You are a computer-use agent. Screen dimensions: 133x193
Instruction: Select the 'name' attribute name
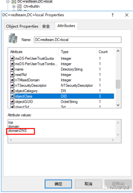pyautogui.click(x=19, y=69)
